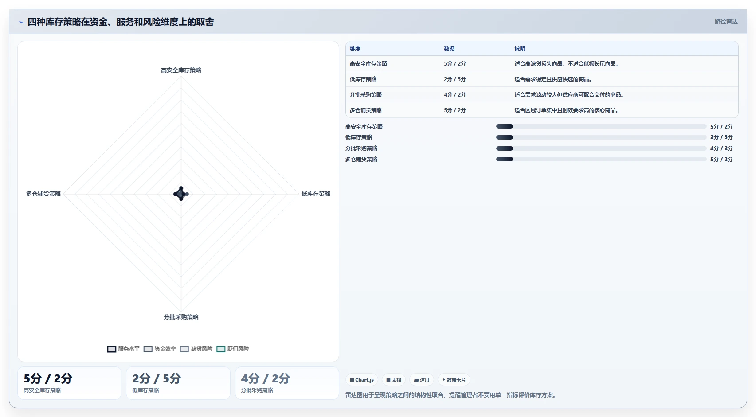Viewport: 756px width, 417px height.
Task: Click the 分批采购策略 progress bar
Action: tap(601, 148)
